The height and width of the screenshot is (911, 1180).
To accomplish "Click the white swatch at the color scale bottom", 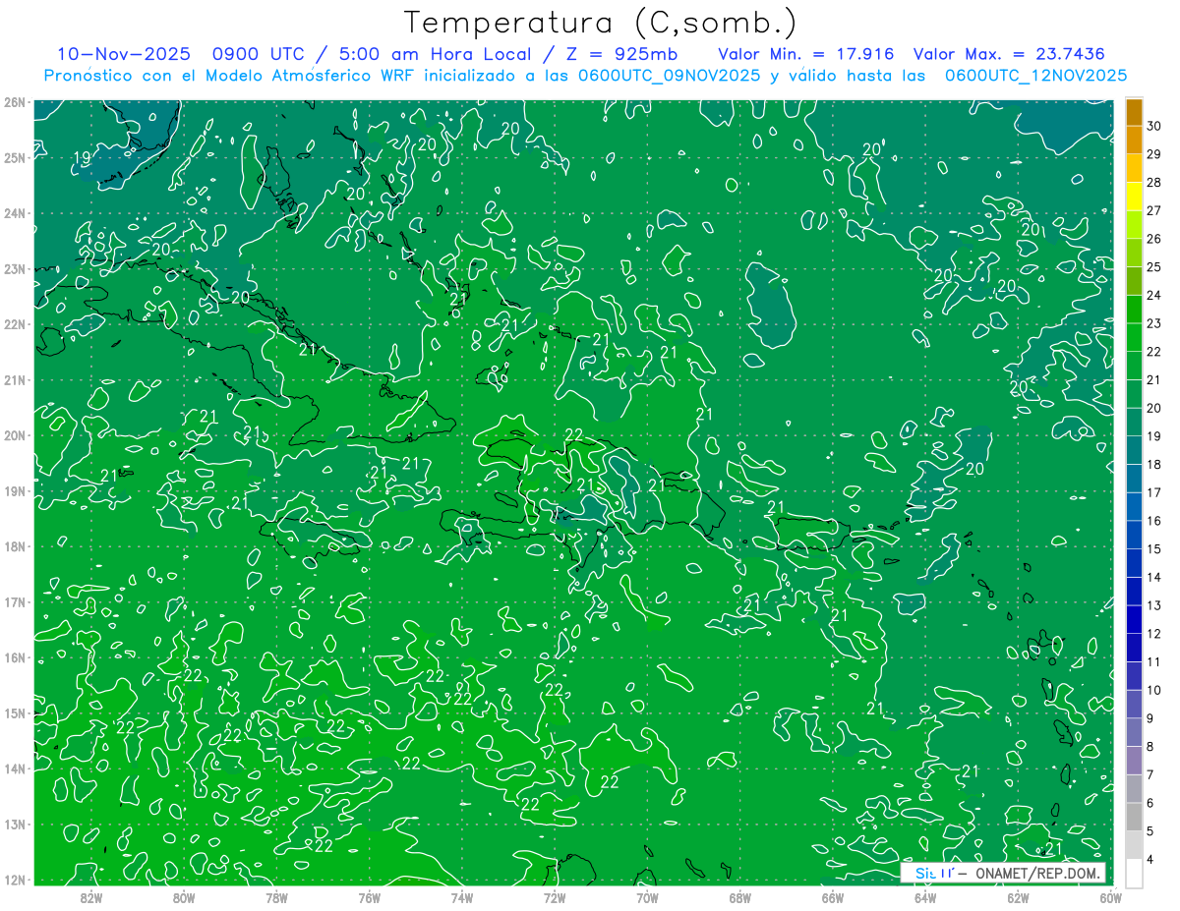I will tap(1134, 873).
